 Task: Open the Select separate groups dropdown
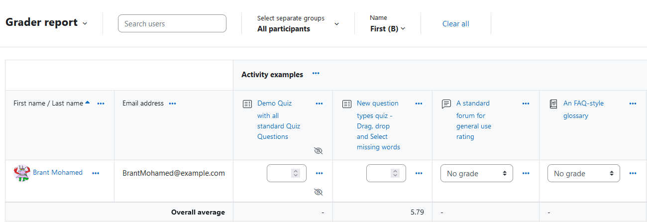[x=298, y=24]
